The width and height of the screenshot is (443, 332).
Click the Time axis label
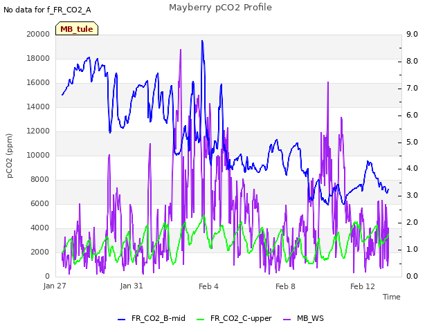coord(392,297)
